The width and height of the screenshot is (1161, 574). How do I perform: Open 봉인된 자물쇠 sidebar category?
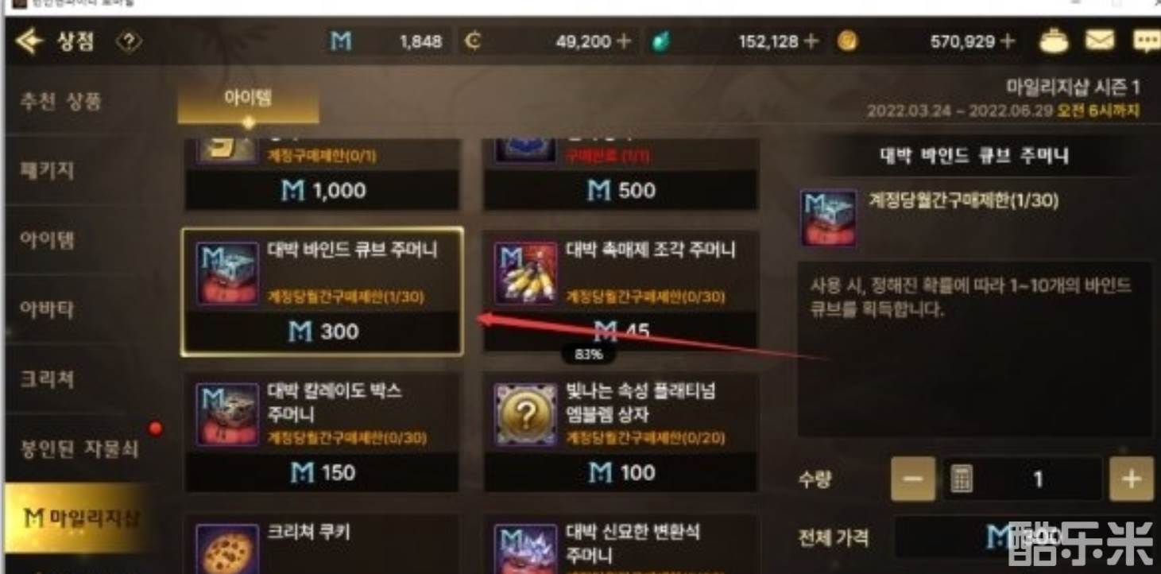tap(78, 448)
